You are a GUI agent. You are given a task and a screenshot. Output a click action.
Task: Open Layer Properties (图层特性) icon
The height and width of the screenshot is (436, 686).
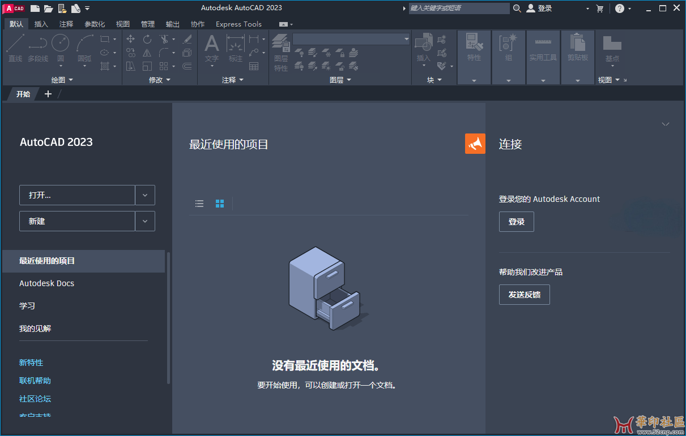281,45
